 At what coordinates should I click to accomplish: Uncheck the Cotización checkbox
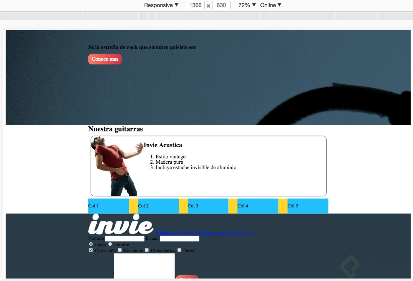pyautogui.click(x=91, y=250)
